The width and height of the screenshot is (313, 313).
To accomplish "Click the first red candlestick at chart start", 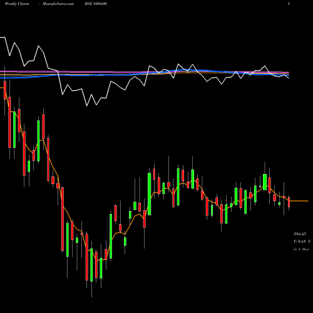I will point(5,90).
